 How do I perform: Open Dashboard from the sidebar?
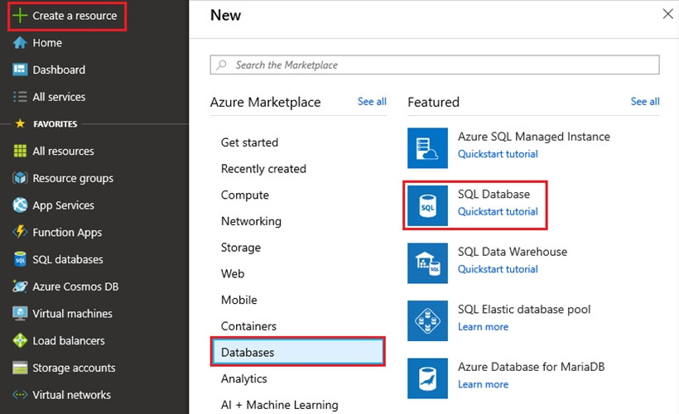59,70
